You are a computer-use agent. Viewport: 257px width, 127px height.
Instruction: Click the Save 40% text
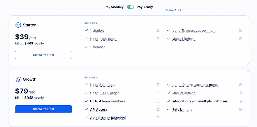pyautogui.click(x=174, y=10)
